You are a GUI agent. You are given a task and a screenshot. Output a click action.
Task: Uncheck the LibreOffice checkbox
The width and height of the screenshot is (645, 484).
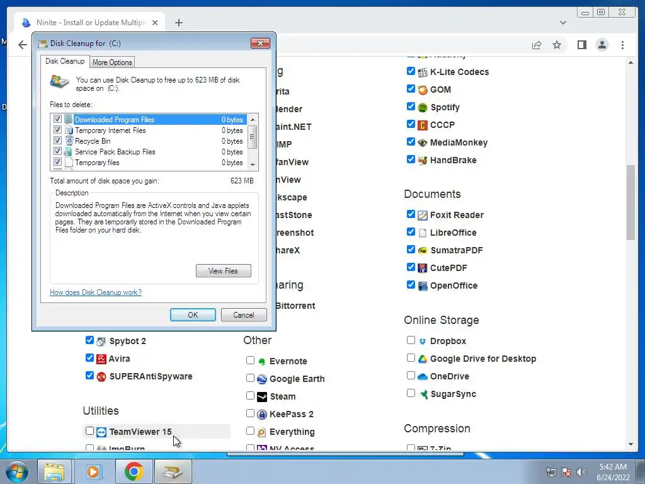click(411, 231)
